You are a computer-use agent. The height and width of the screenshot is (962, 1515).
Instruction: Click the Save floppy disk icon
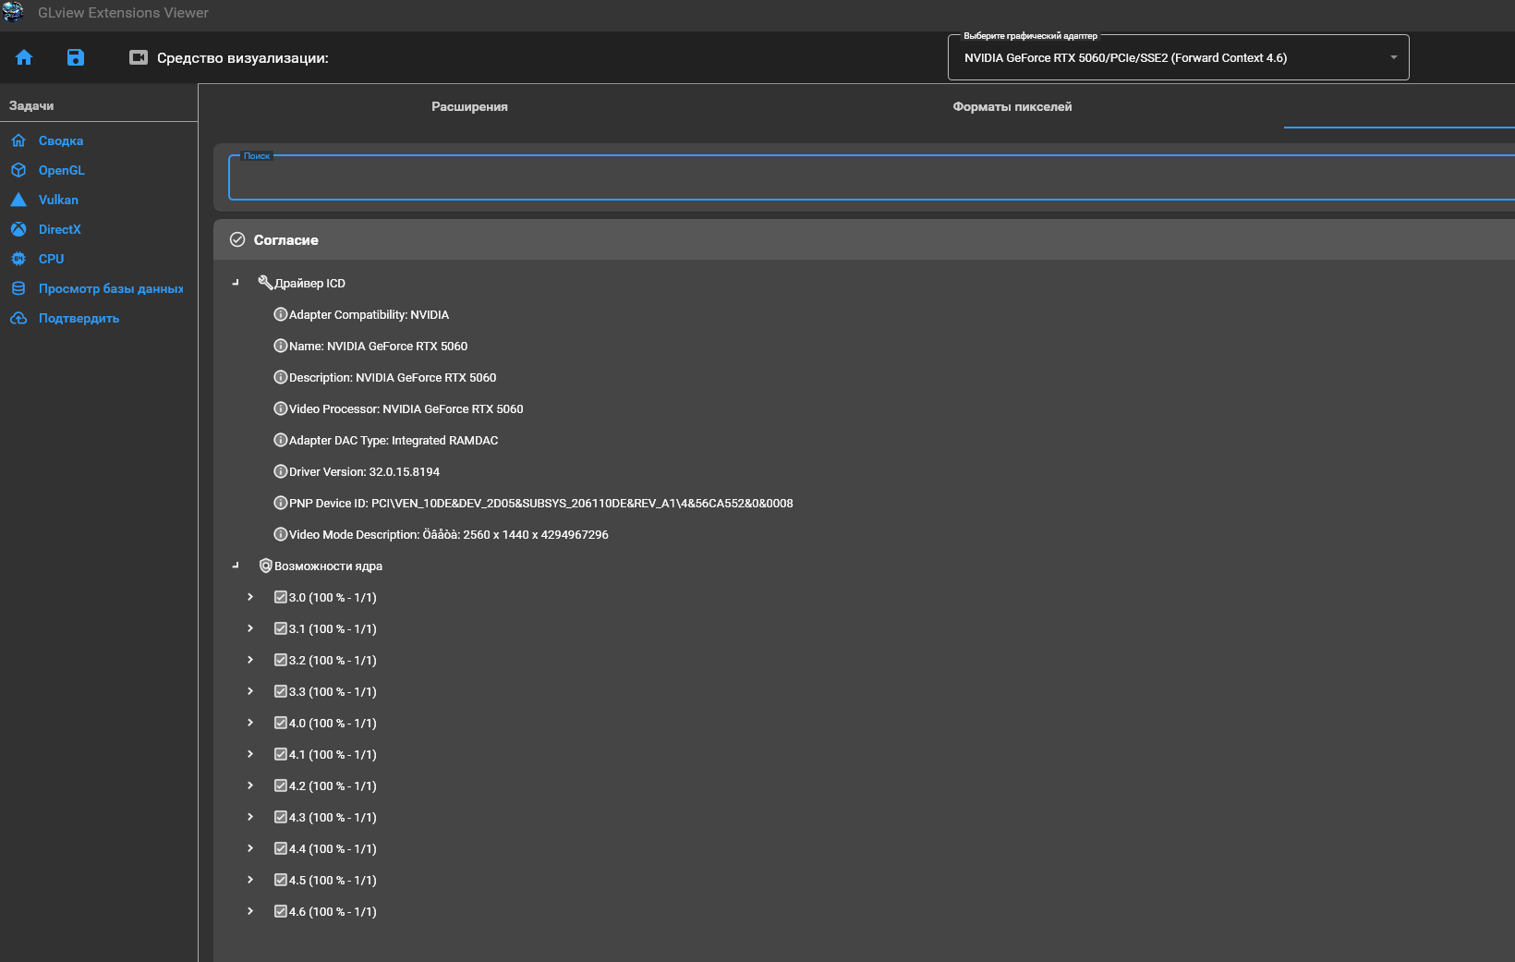pyautogui.click(x=76, y=57)
